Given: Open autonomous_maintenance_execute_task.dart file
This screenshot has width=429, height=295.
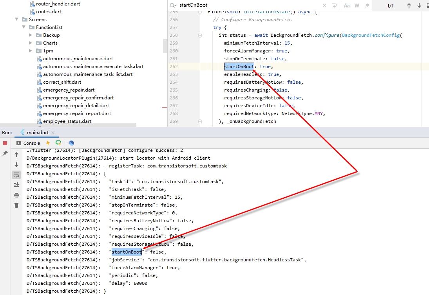Looking at the screenshot, I should pos(93,67).
